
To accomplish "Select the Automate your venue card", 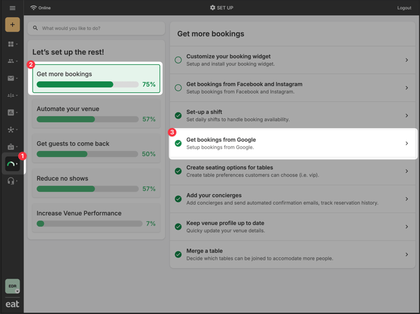I will (x=96, y=114).
